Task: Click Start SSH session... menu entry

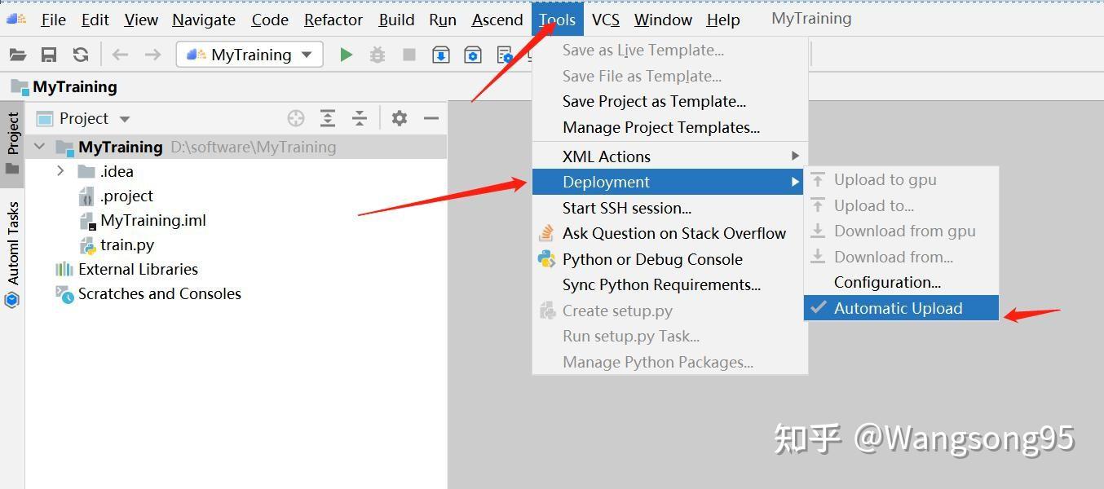Action: pyautogui.click(x=626, y=208)
